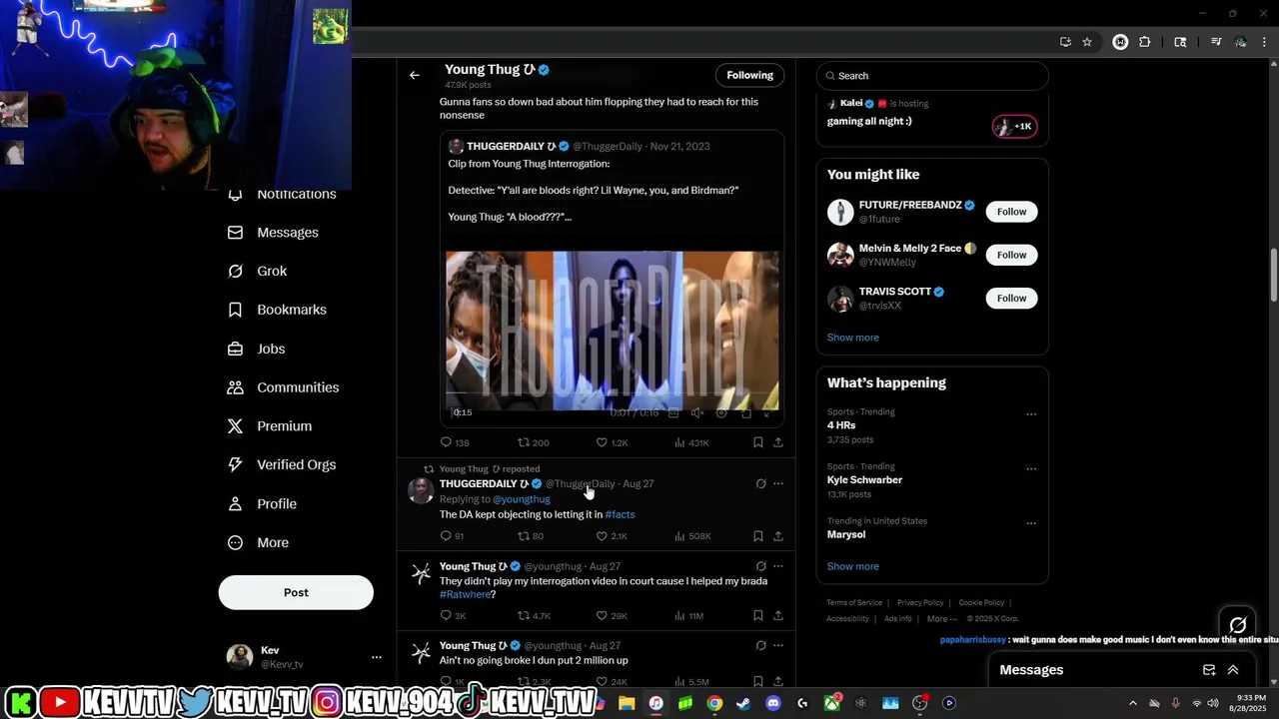The height and width of the screenshot is (719, 1279).
Task: Open Jobs in the left sidebar
Action: click(x=257, y=349)
